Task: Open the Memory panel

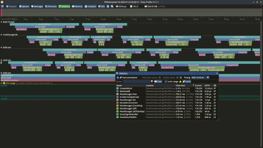Action: tap(77, 6)
